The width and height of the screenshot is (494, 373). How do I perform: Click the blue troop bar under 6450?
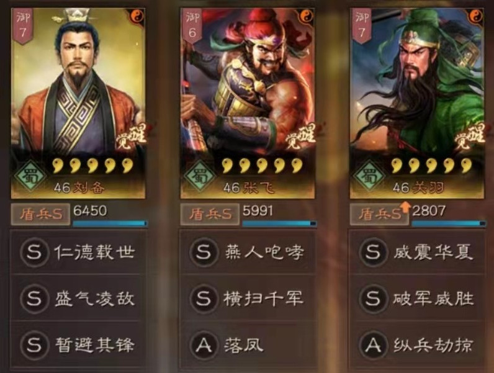coord(110,223)
